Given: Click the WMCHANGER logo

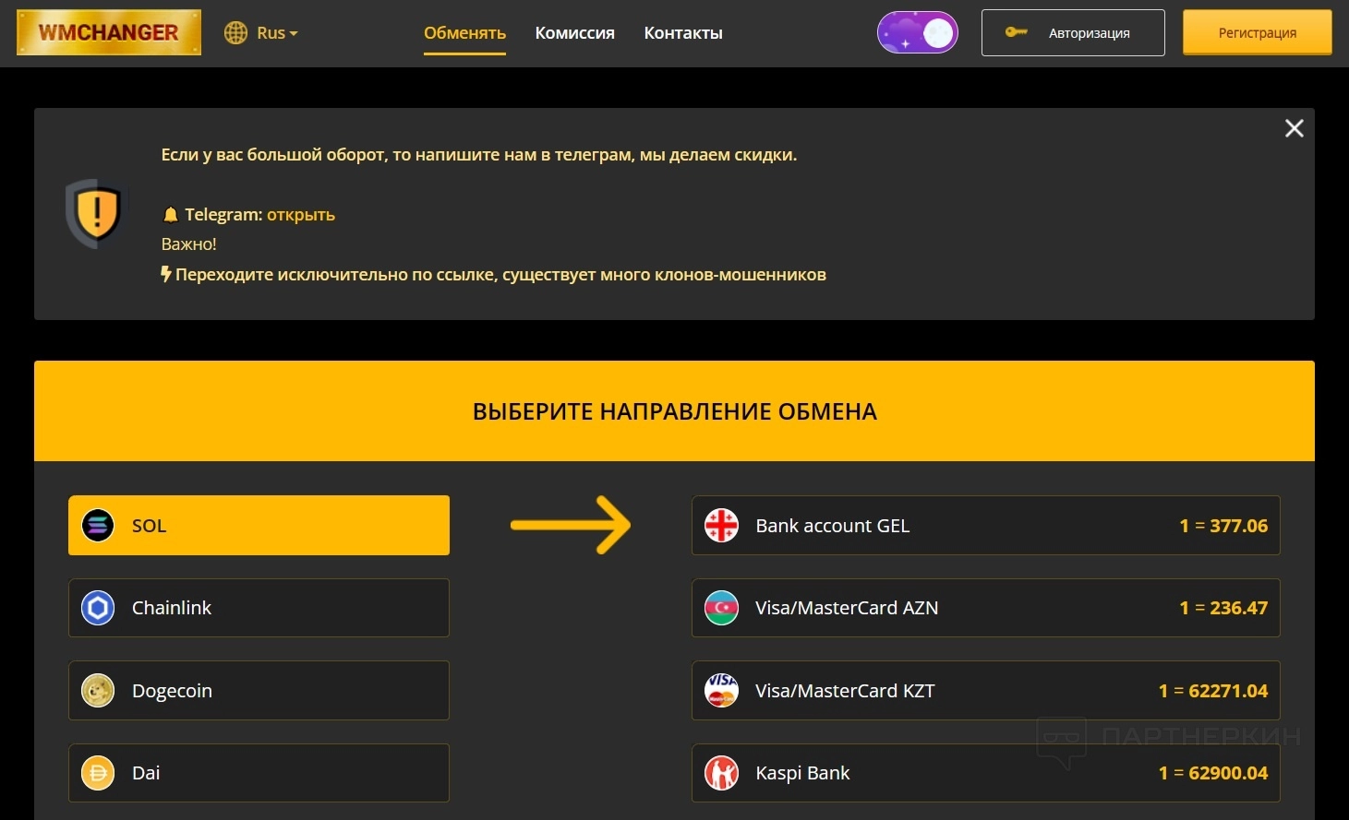Looking at the screenshot, I should (109, 32).
